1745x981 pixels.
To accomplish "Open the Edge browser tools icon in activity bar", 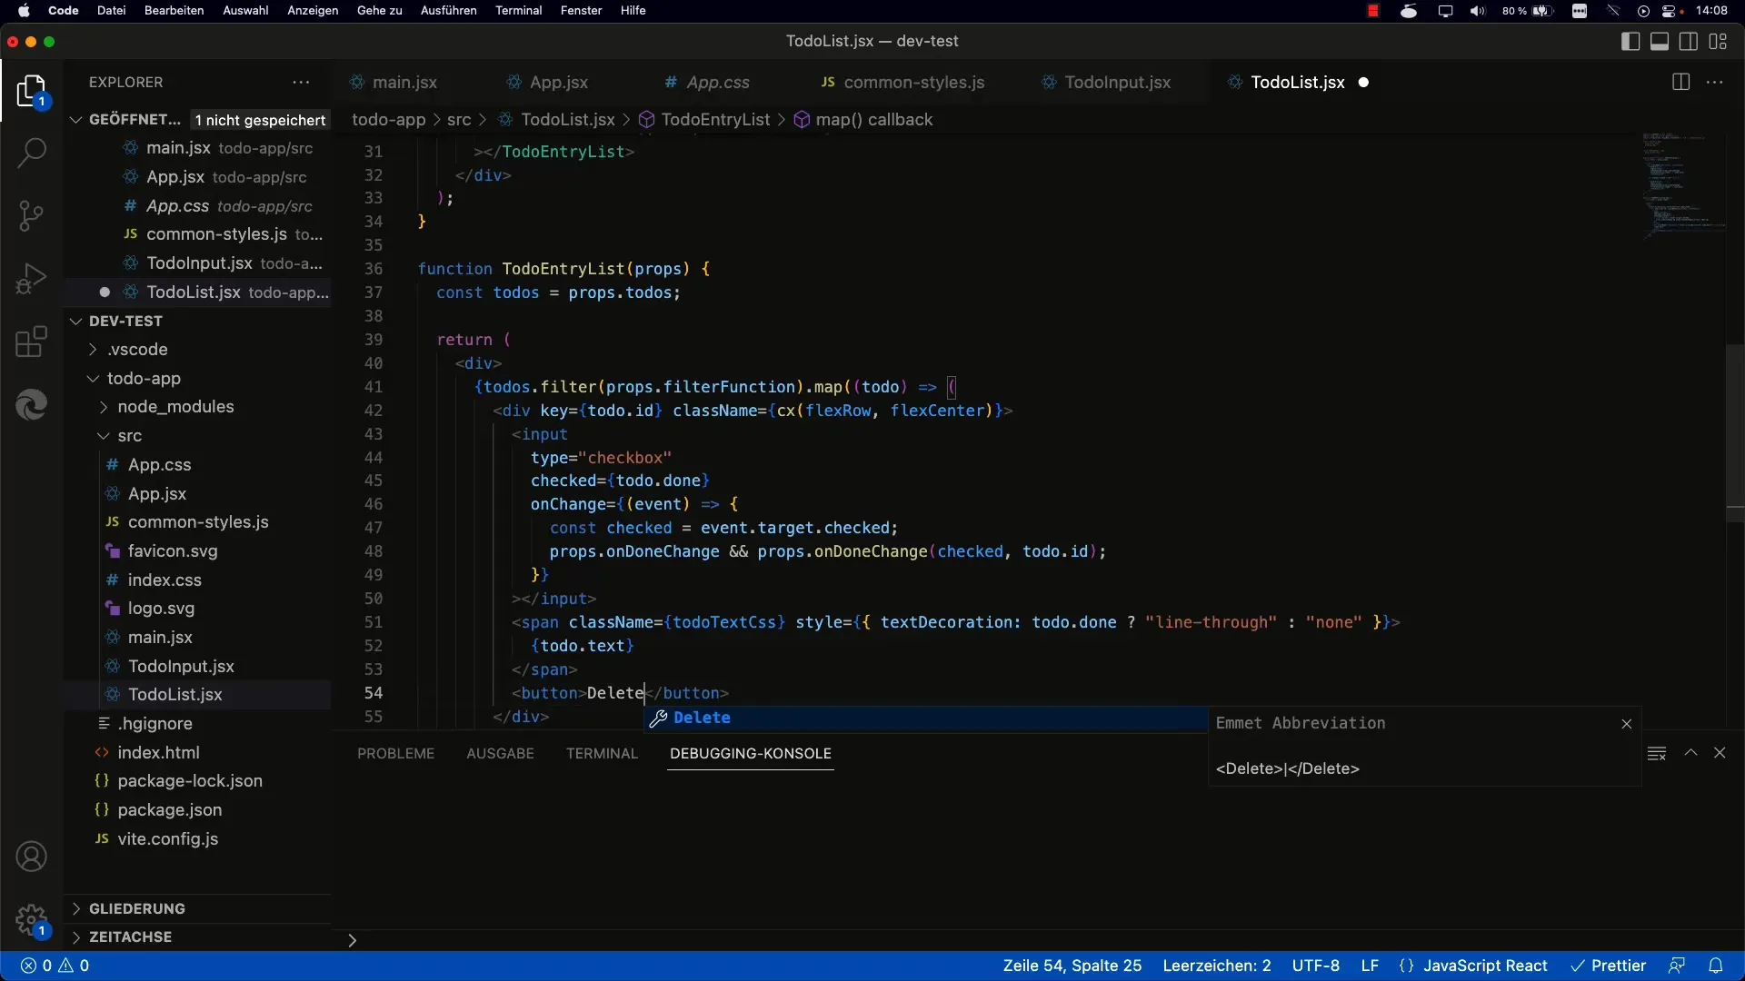I will [31, 404].
